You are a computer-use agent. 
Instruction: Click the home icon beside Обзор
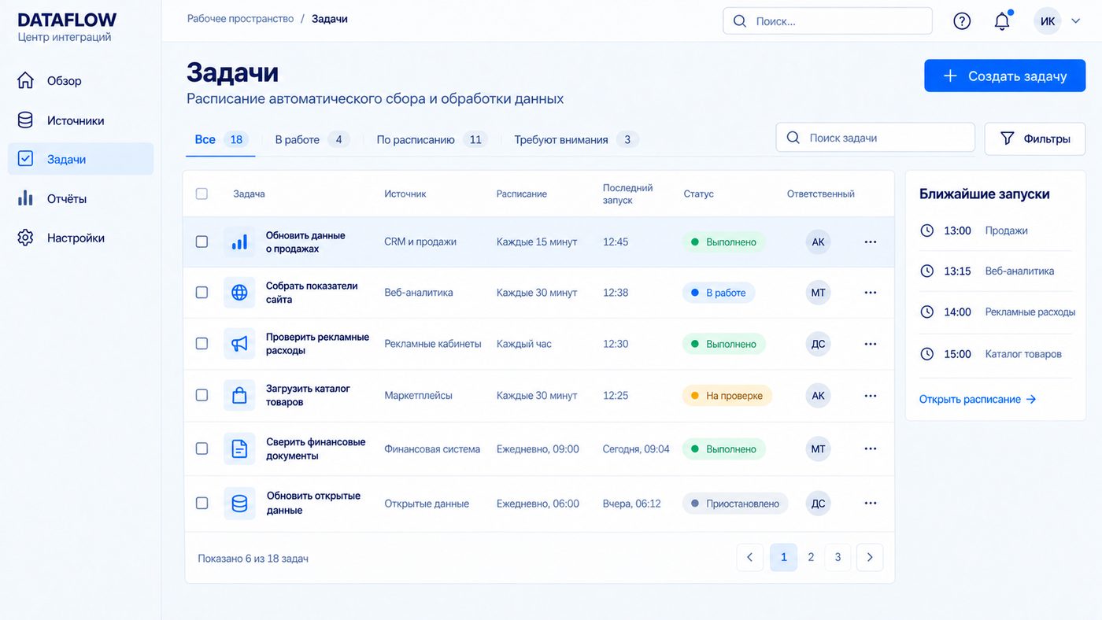pos(26,80)
